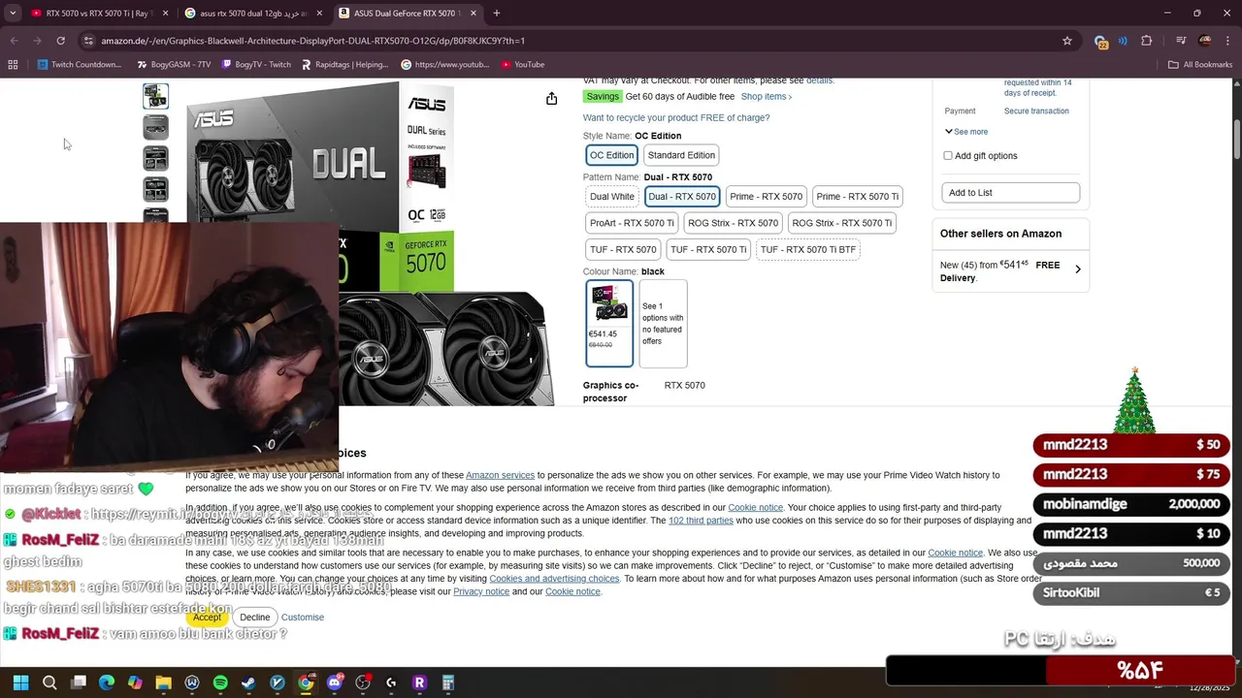Open the media controls icon in toolbar
Viewport: 1242px width, 698px height.
[x=1181, y=41]
